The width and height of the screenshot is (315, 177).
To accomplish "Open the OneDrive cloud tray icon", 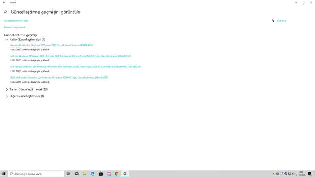I will pyautogui.click(x=278, y=174).
